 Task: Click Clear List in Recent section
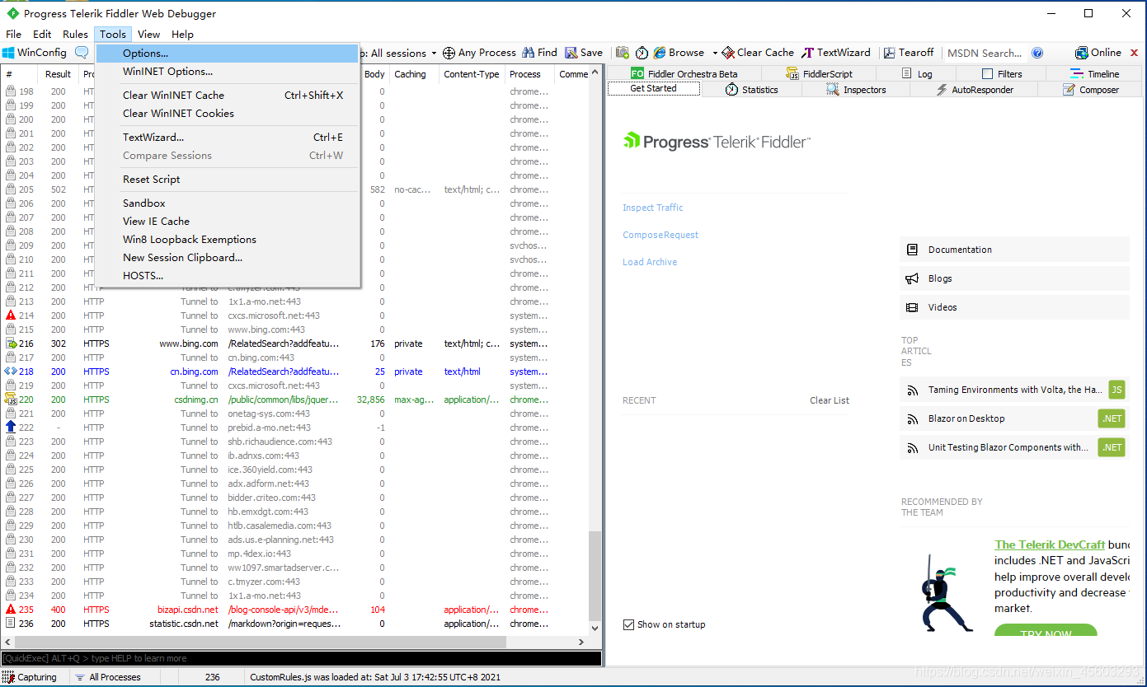tap(830, 400)
